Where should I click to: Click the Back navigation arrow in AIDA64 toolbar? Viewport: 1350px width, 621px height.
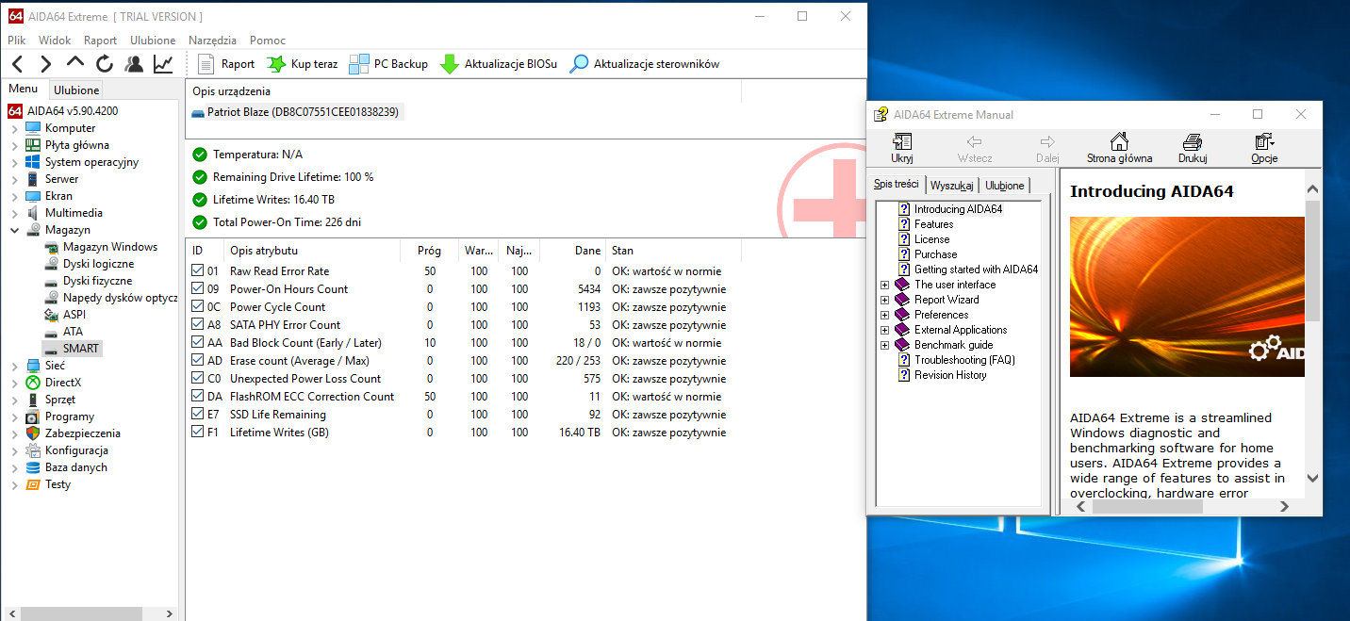point(17,64)
